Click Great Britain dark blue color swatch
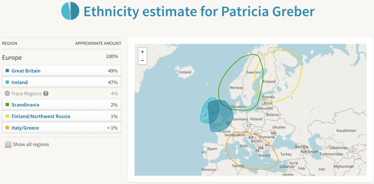The height and width of the screenshot is (184, 374). coord(7,71)
